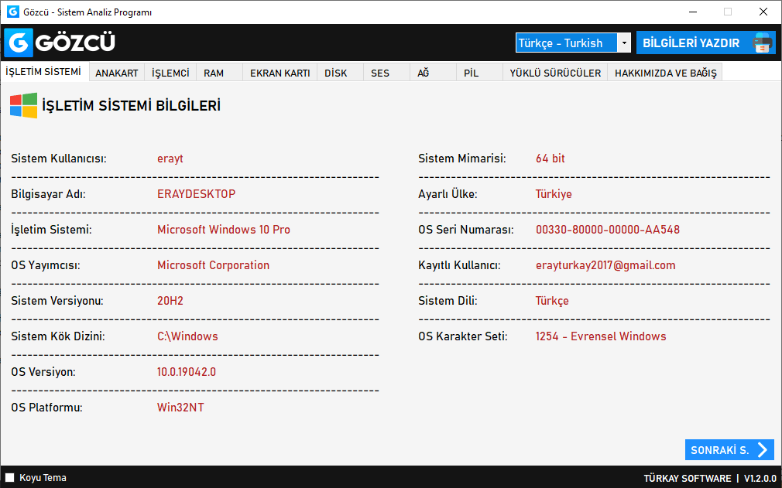Click the BİLGİLERİ YAZDIR button

point(705,43)
